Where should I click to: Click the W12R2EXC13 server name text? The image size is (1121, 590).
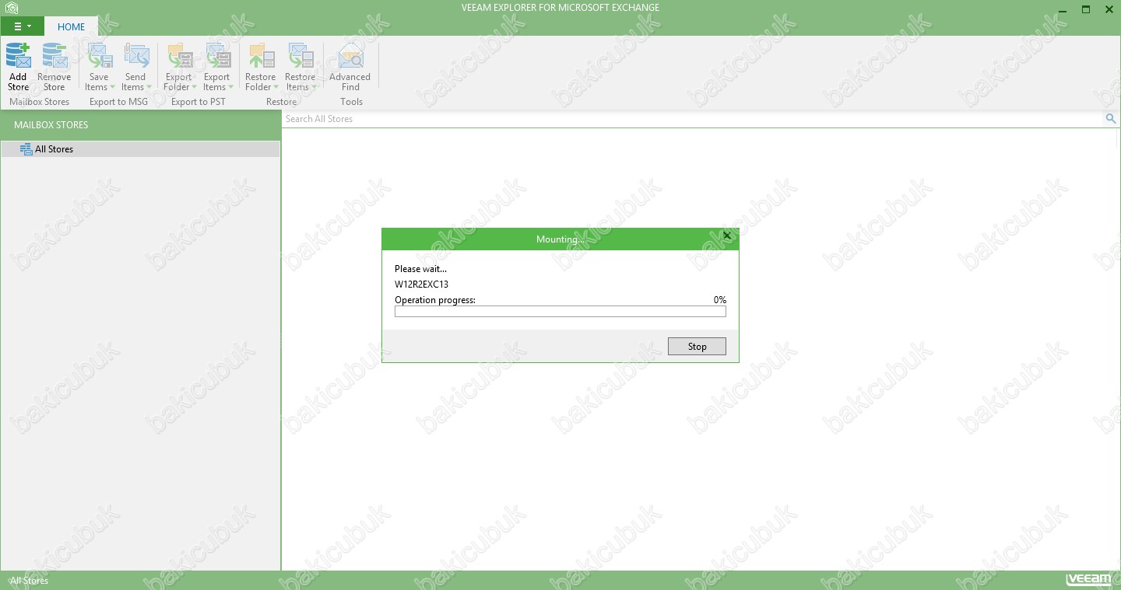(x=421, y=285)
